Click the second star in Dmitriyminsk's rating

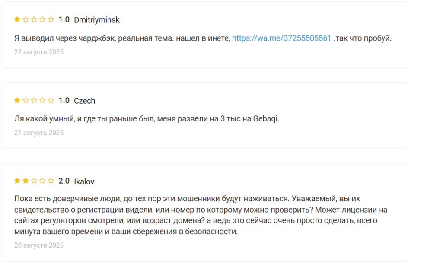[x=26, y=19]
